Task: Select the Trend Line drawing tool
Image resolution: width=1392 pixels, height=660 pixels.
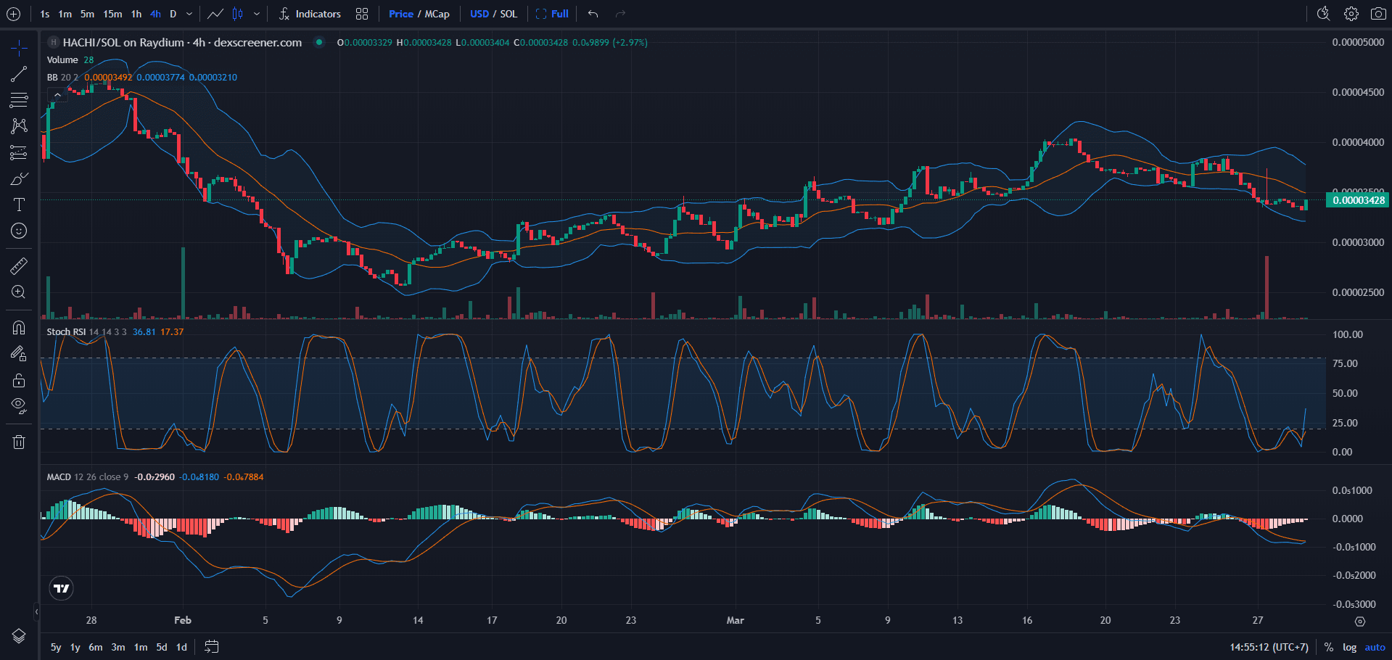Action: point(18,73)
